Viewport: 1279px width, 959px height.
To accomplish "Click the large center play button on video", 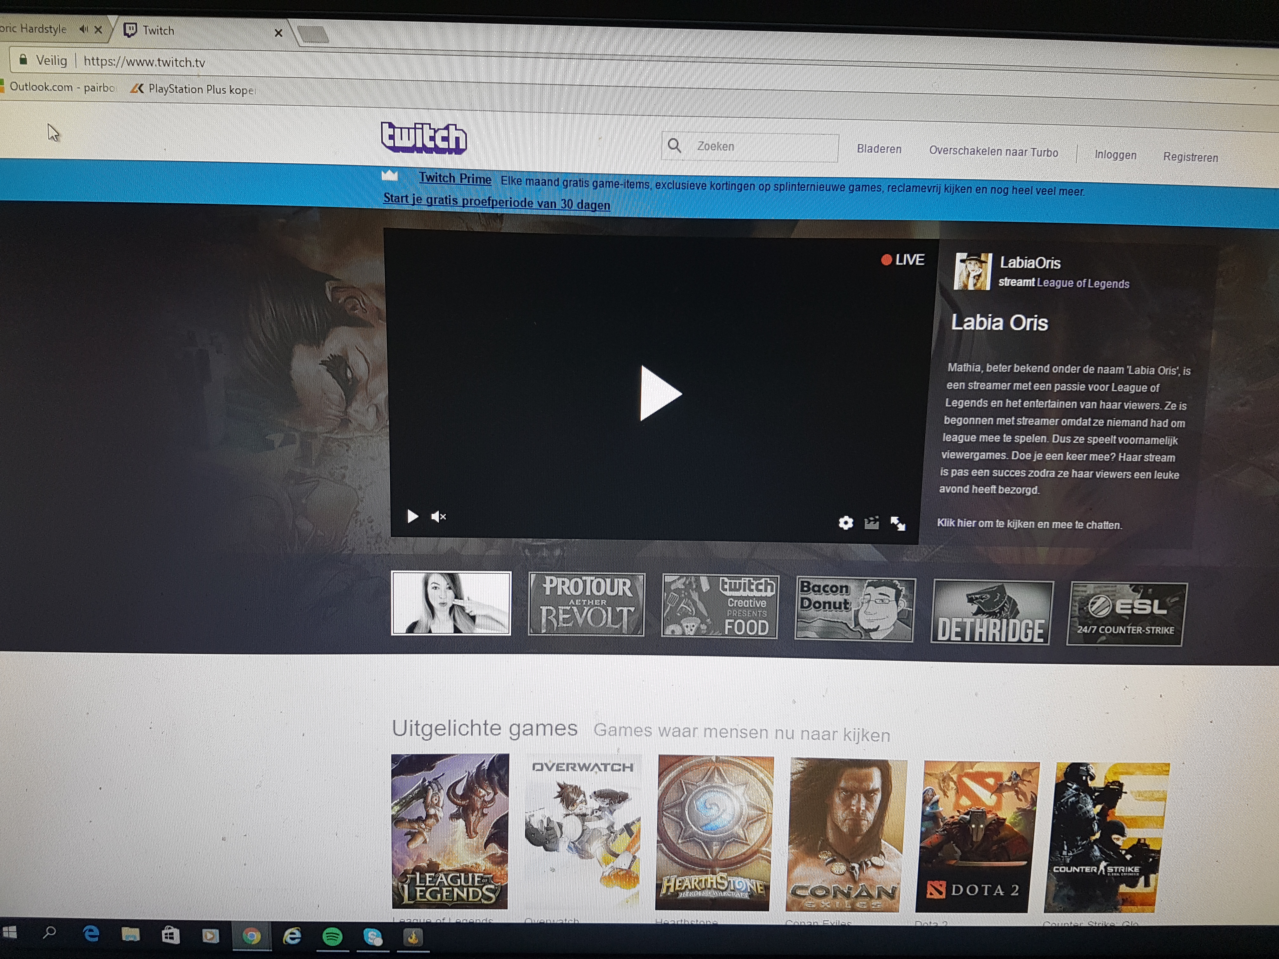I will (x=660, y=393).
